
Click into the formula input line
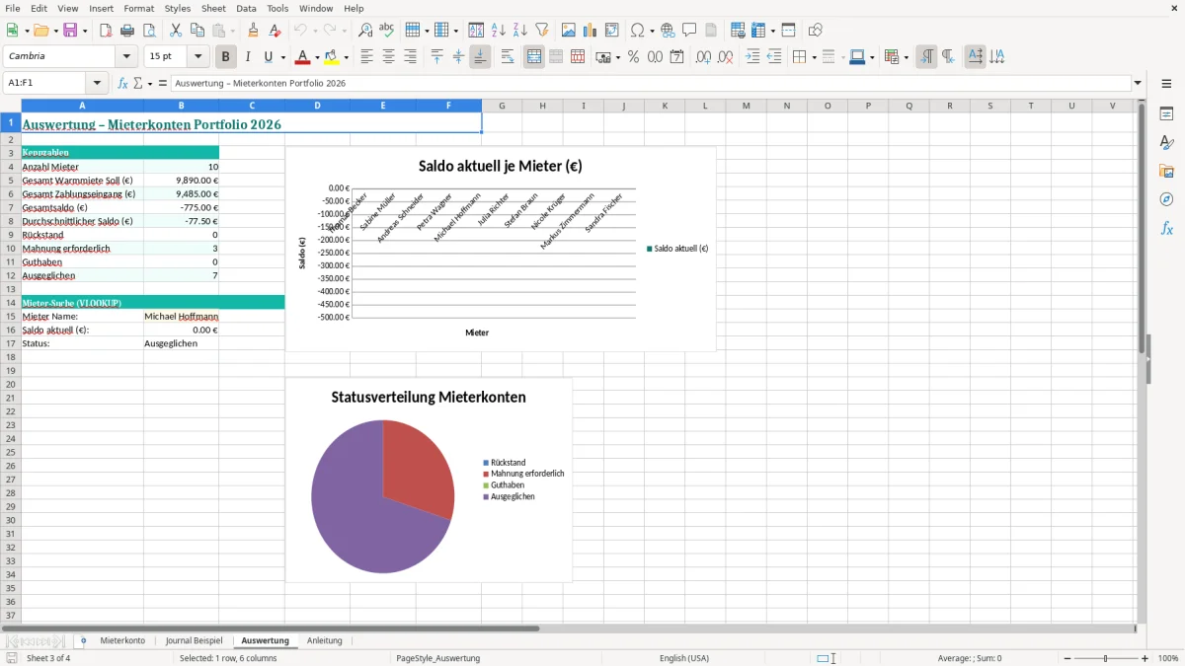click(650, 84)
